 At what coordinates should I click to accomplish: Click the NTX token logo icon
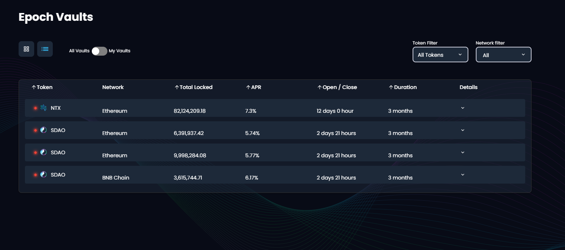[43, 108]
